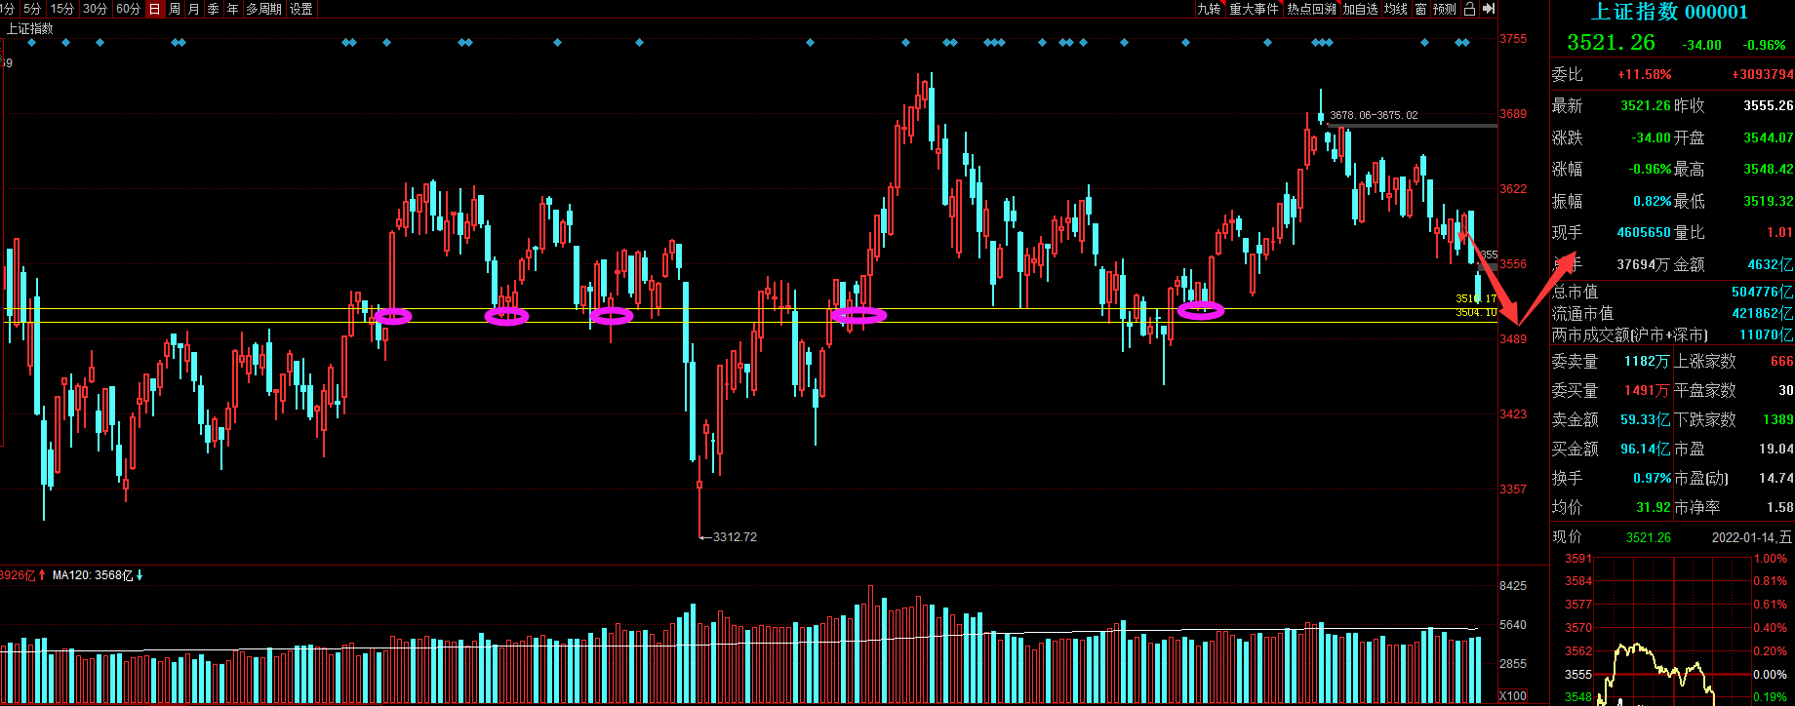
Task: Click the X100 volume scale label
Action: click(1513, 695)
